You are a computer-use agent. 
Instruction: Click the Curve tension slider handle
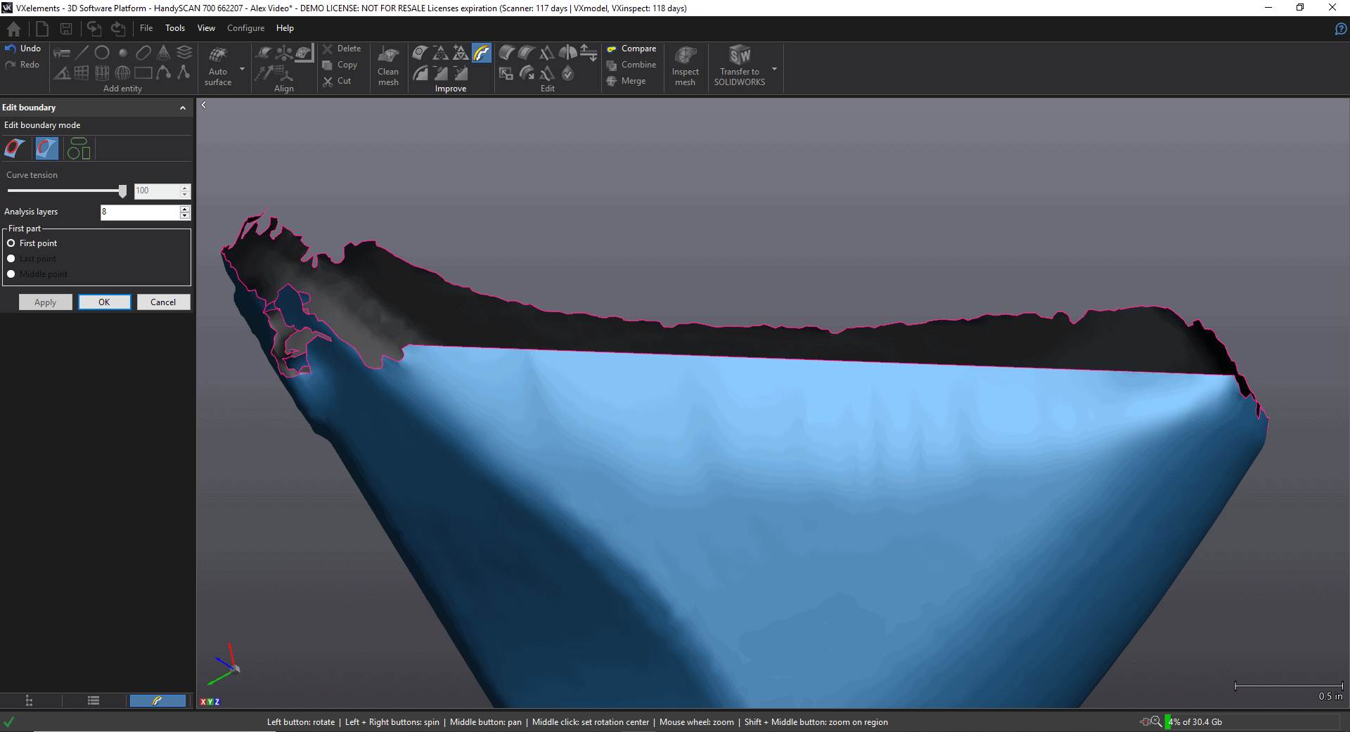coord(122,191)
